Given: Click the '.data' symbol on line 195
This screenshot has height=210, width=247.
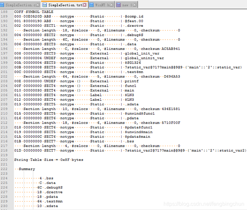Looking at the screenshot, I should click(x=131, y=44).
